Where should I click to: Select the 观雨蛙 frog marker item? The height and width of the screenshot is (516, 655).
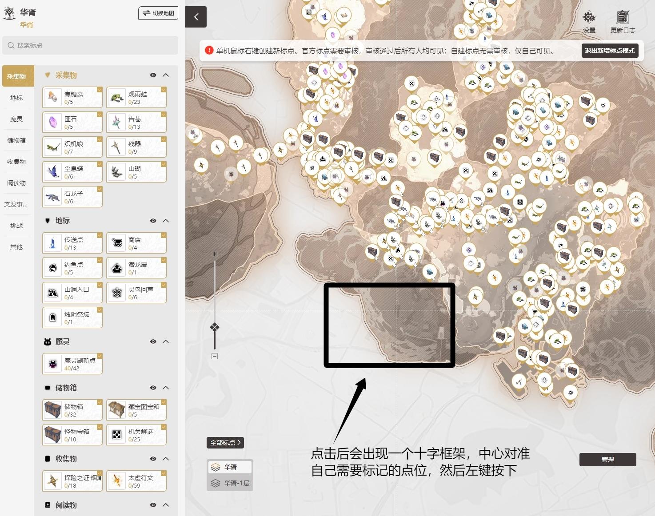tap(136, 98)
